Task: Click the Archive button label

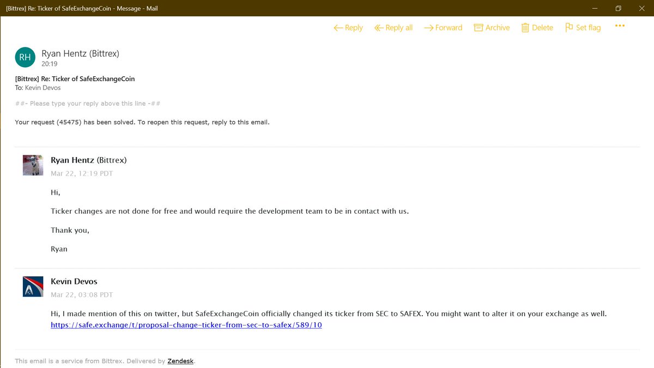Action: (x=498, y=28)
